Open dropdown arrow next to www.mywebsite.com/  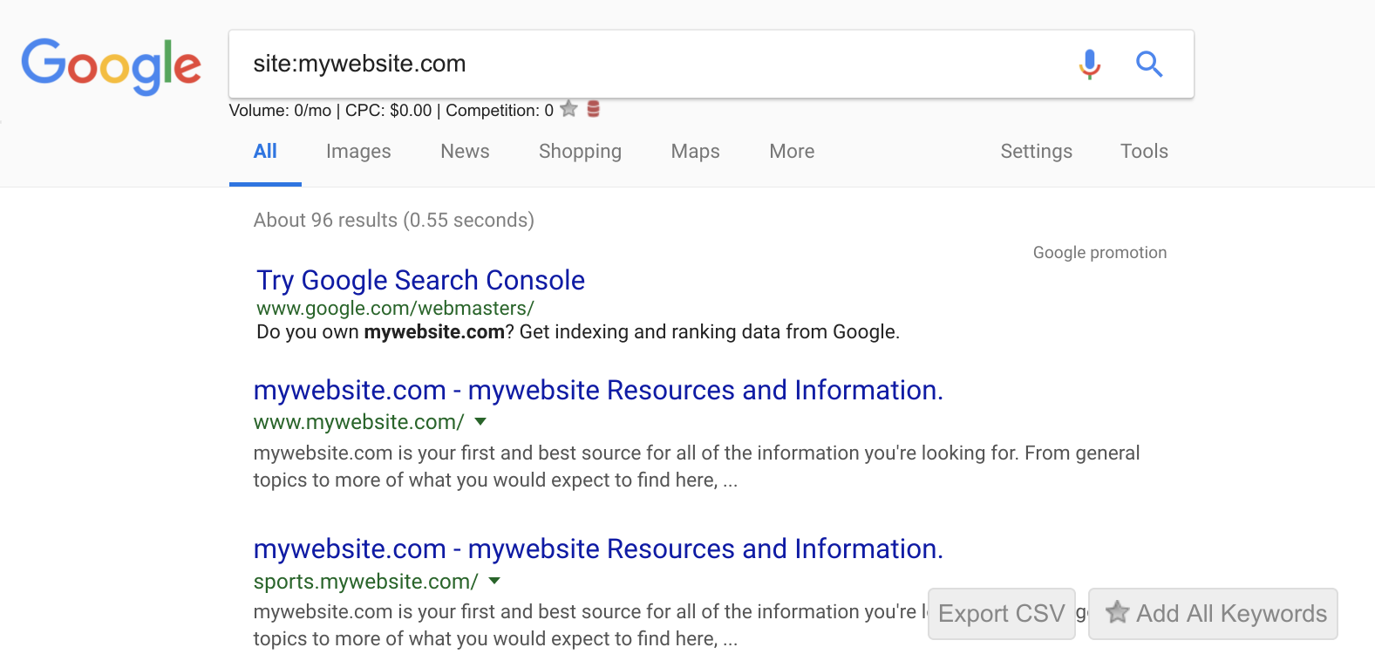[480, 422]
